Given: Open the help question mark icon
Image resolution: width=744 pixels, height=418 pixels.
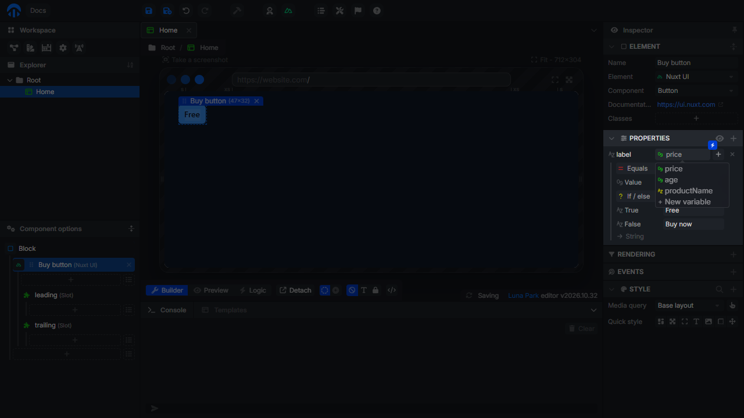Looking at the screenshot, I should (377, 10).
